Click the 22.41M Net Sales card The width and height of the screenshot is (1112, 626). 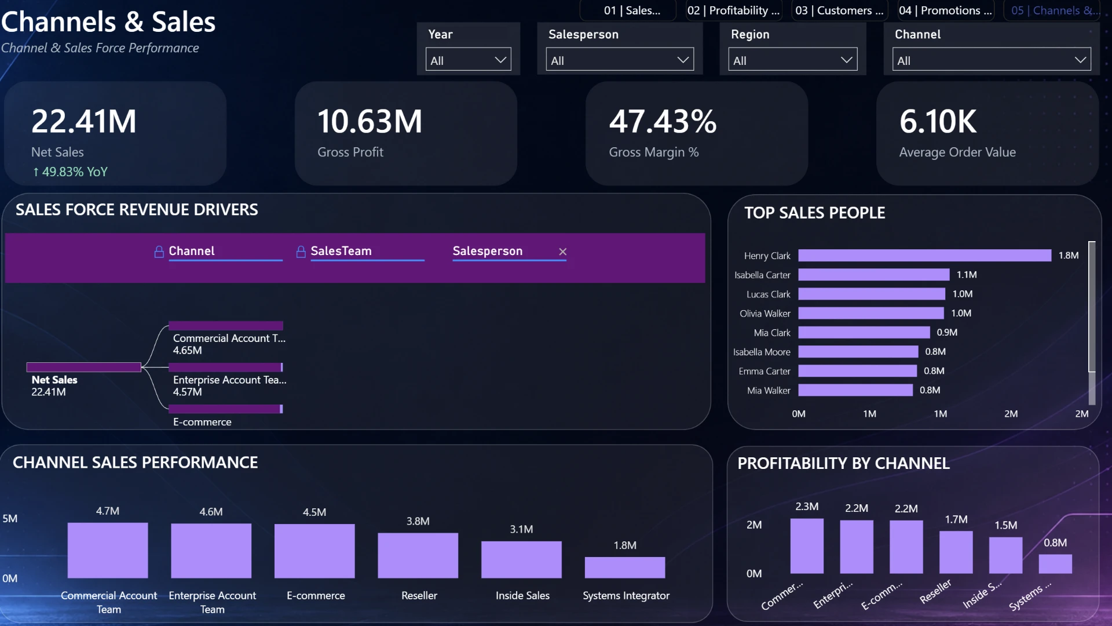[x=115, y=133]
